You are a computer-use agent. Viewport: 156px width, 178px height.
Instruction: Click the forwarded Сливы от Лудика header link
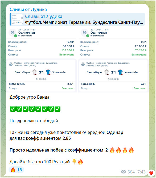[x=44, y=16]
